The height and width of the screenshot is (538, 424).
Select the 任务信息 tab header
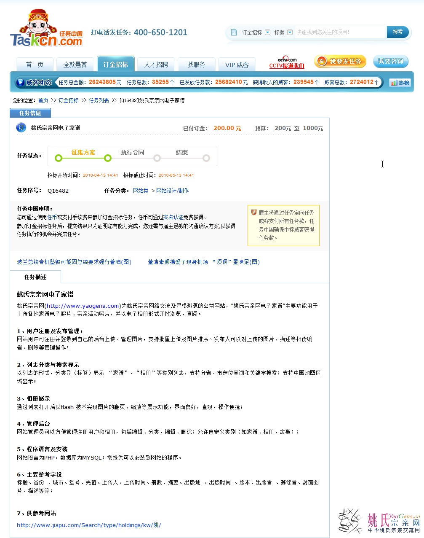30,113
